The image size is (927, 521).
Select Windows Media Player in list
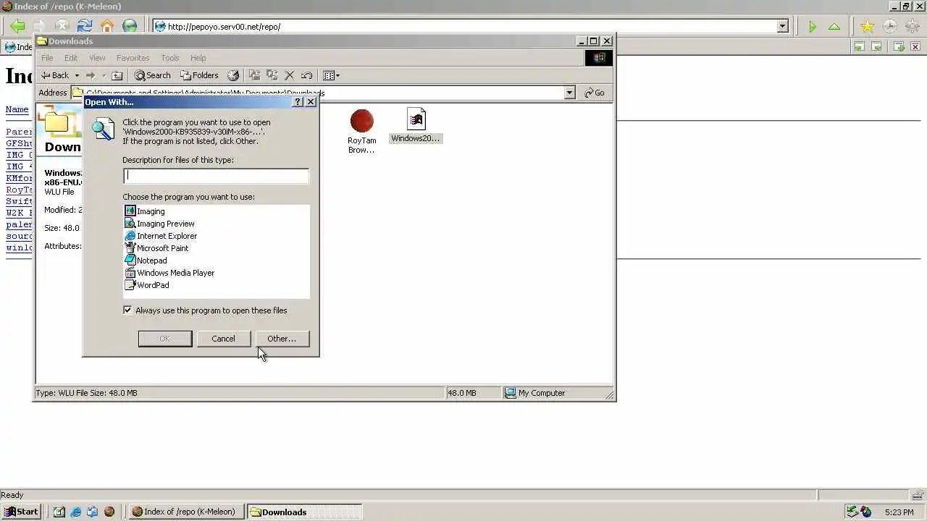pyautogui.click(x=169, y=273)
